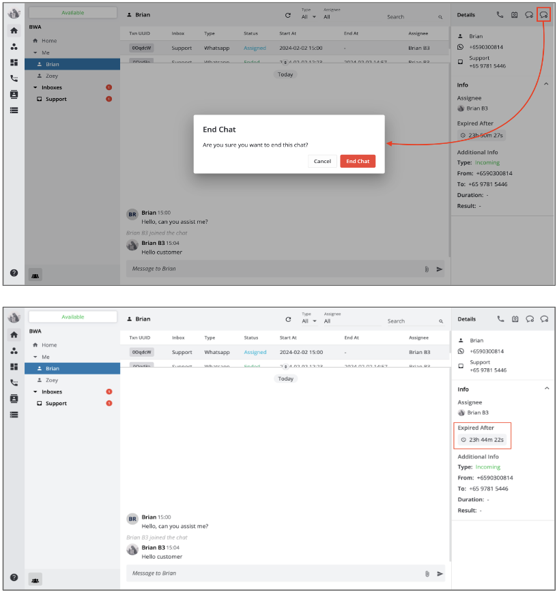
Task: Select Zoey in the upper screenshot's sidebar tree
Action: 52,76
